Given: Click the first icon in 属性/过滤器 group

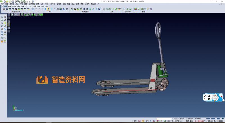Looking at the screenshot, I should point(4,9).
